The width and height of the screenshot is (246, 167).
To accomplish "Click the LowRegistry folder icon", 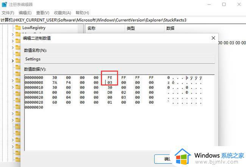I will 18,28.
